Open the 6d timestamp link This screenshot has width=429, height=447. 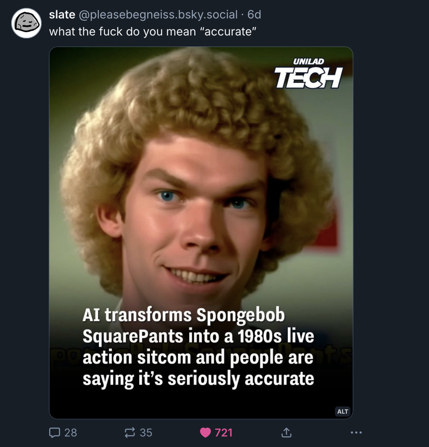tap(254, 14)
